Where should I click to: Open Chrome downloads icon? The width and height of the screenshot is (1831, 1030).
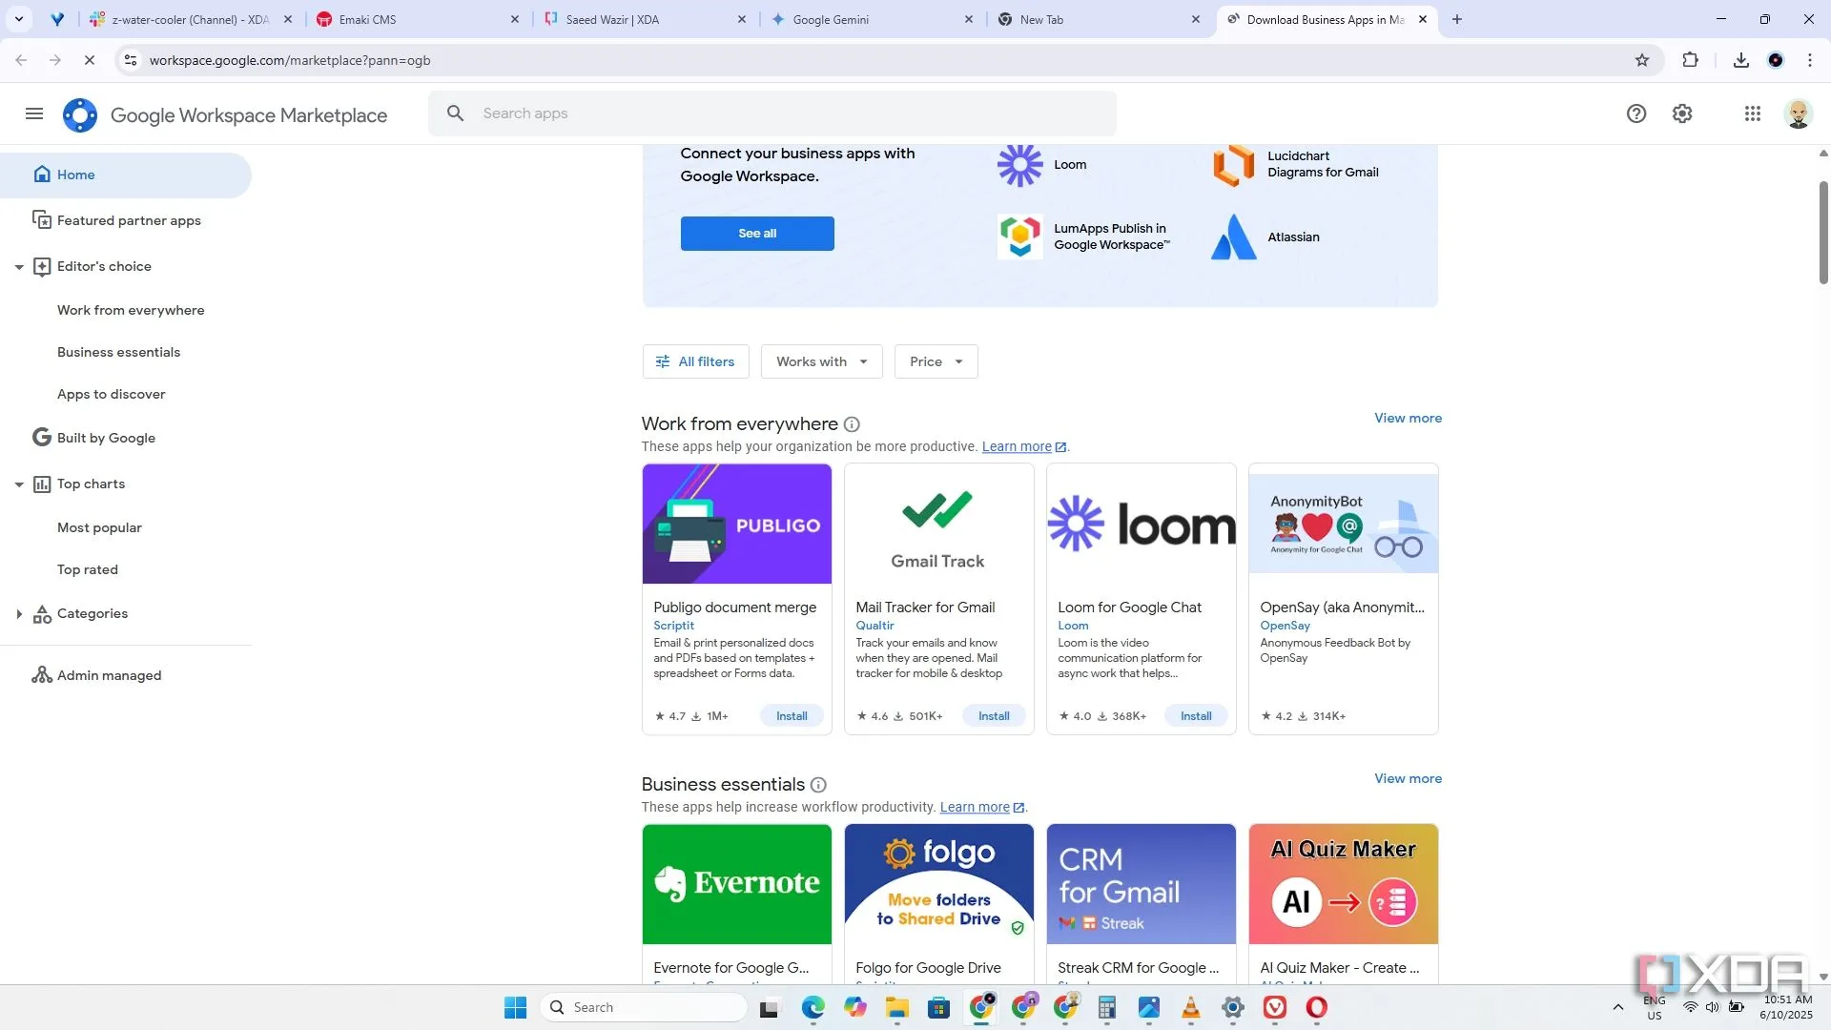tap(1741, 60)
